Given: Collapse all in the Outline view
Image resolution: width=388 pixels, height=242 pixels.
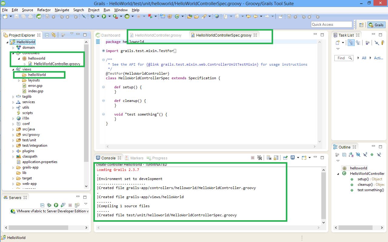Looking at the screenshot, I should 344,155.
